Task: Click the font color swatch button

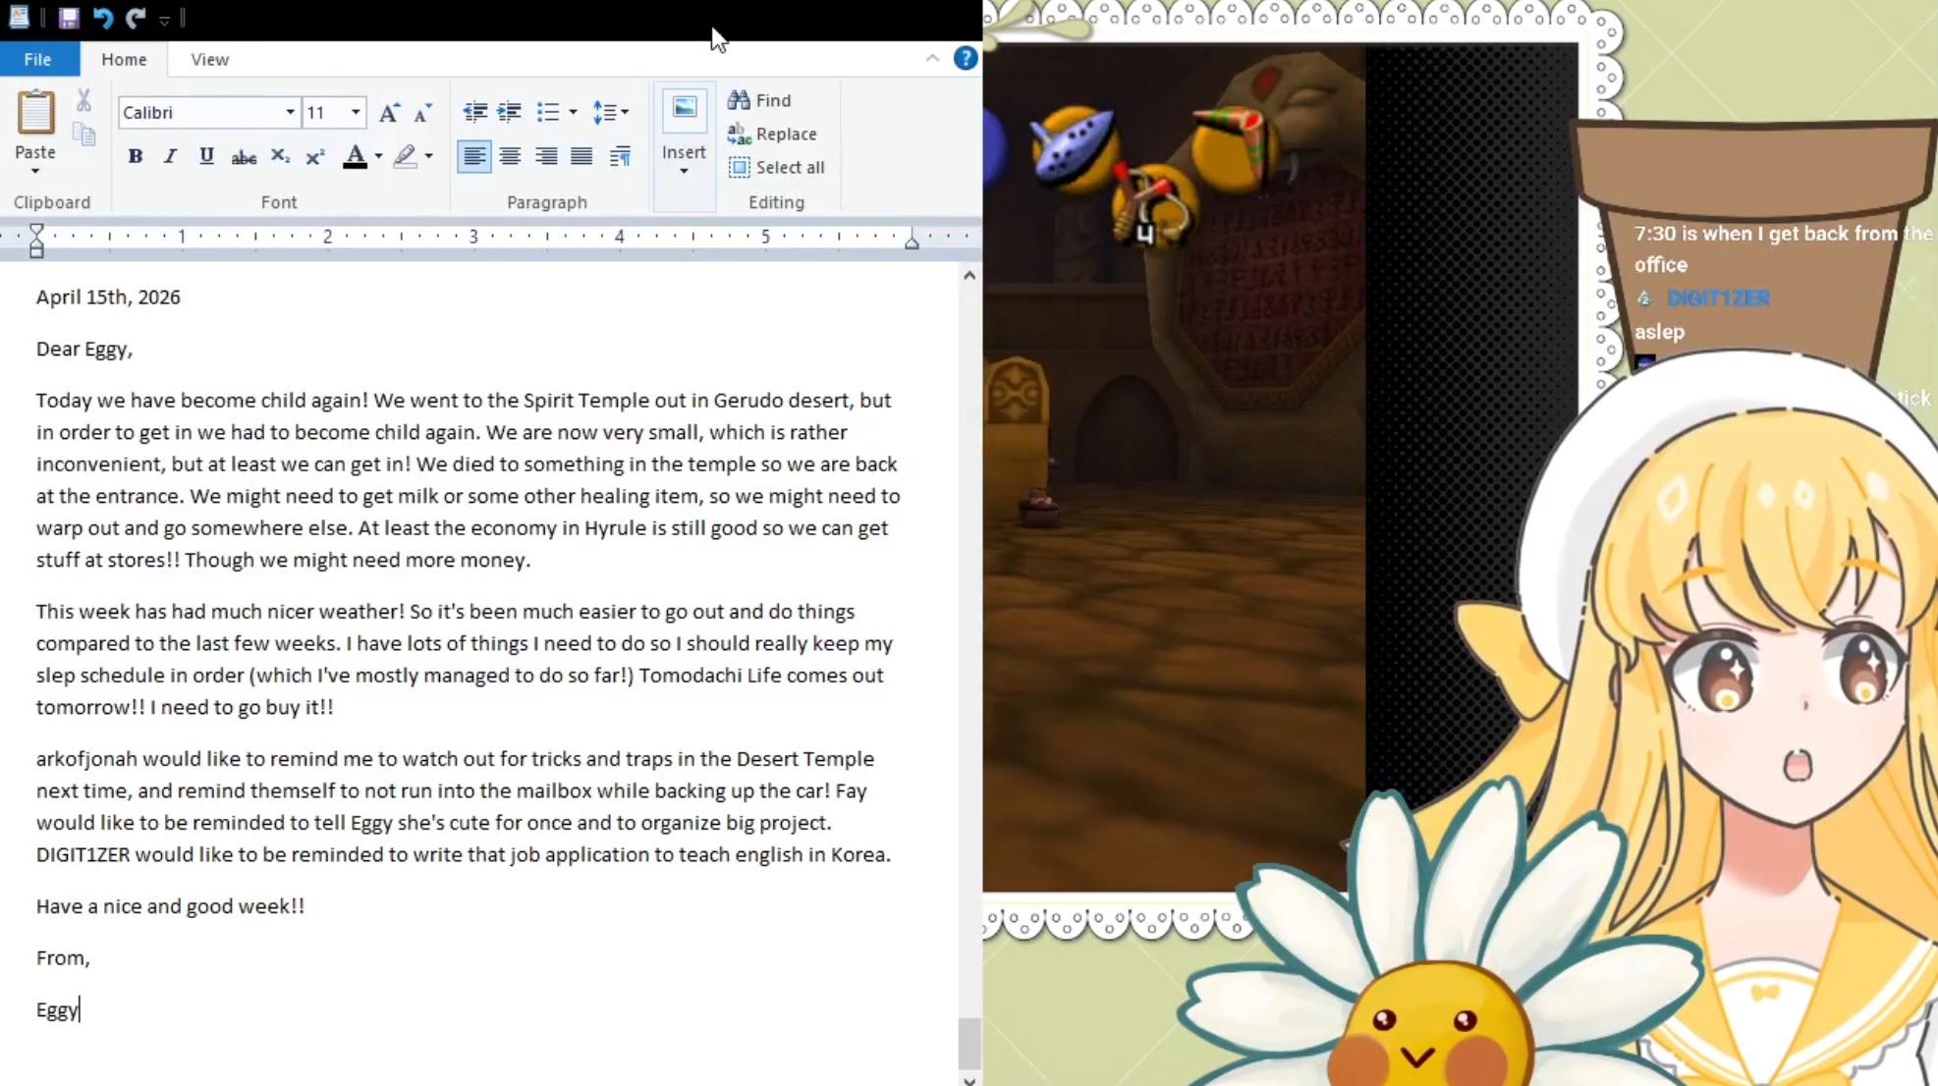Action: point(355,157)
